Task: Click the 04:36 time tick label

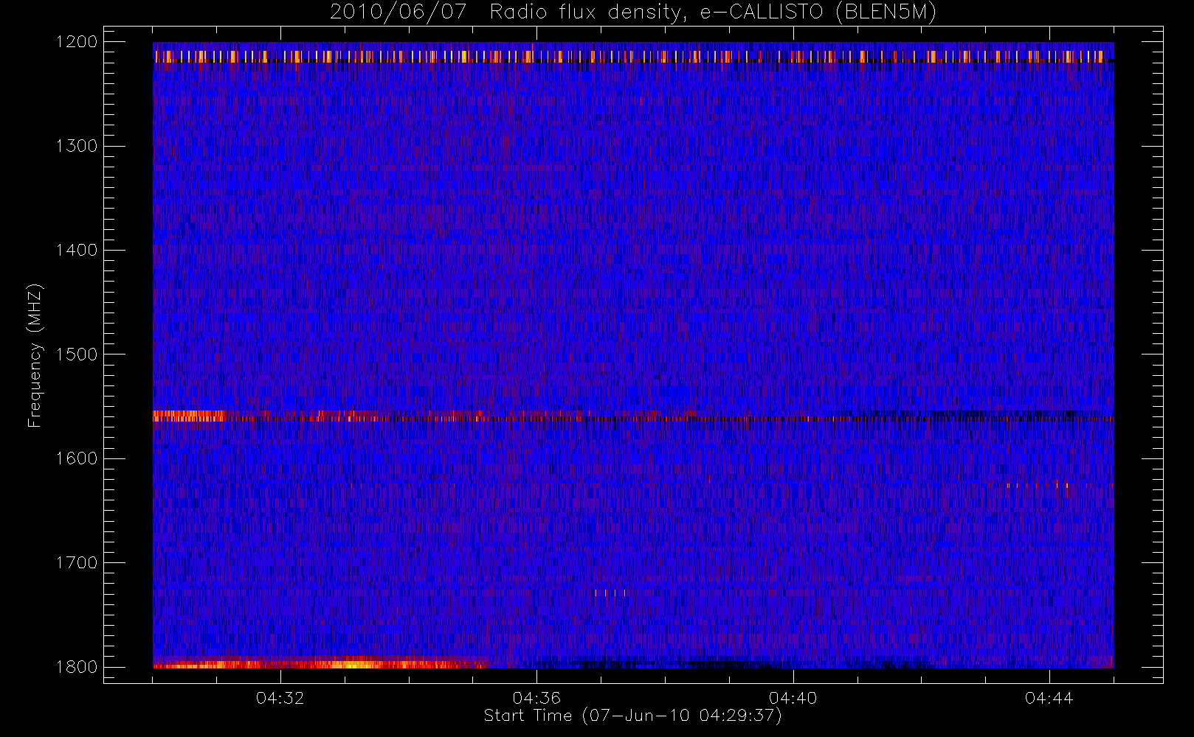Action: (x=536, y=698)
